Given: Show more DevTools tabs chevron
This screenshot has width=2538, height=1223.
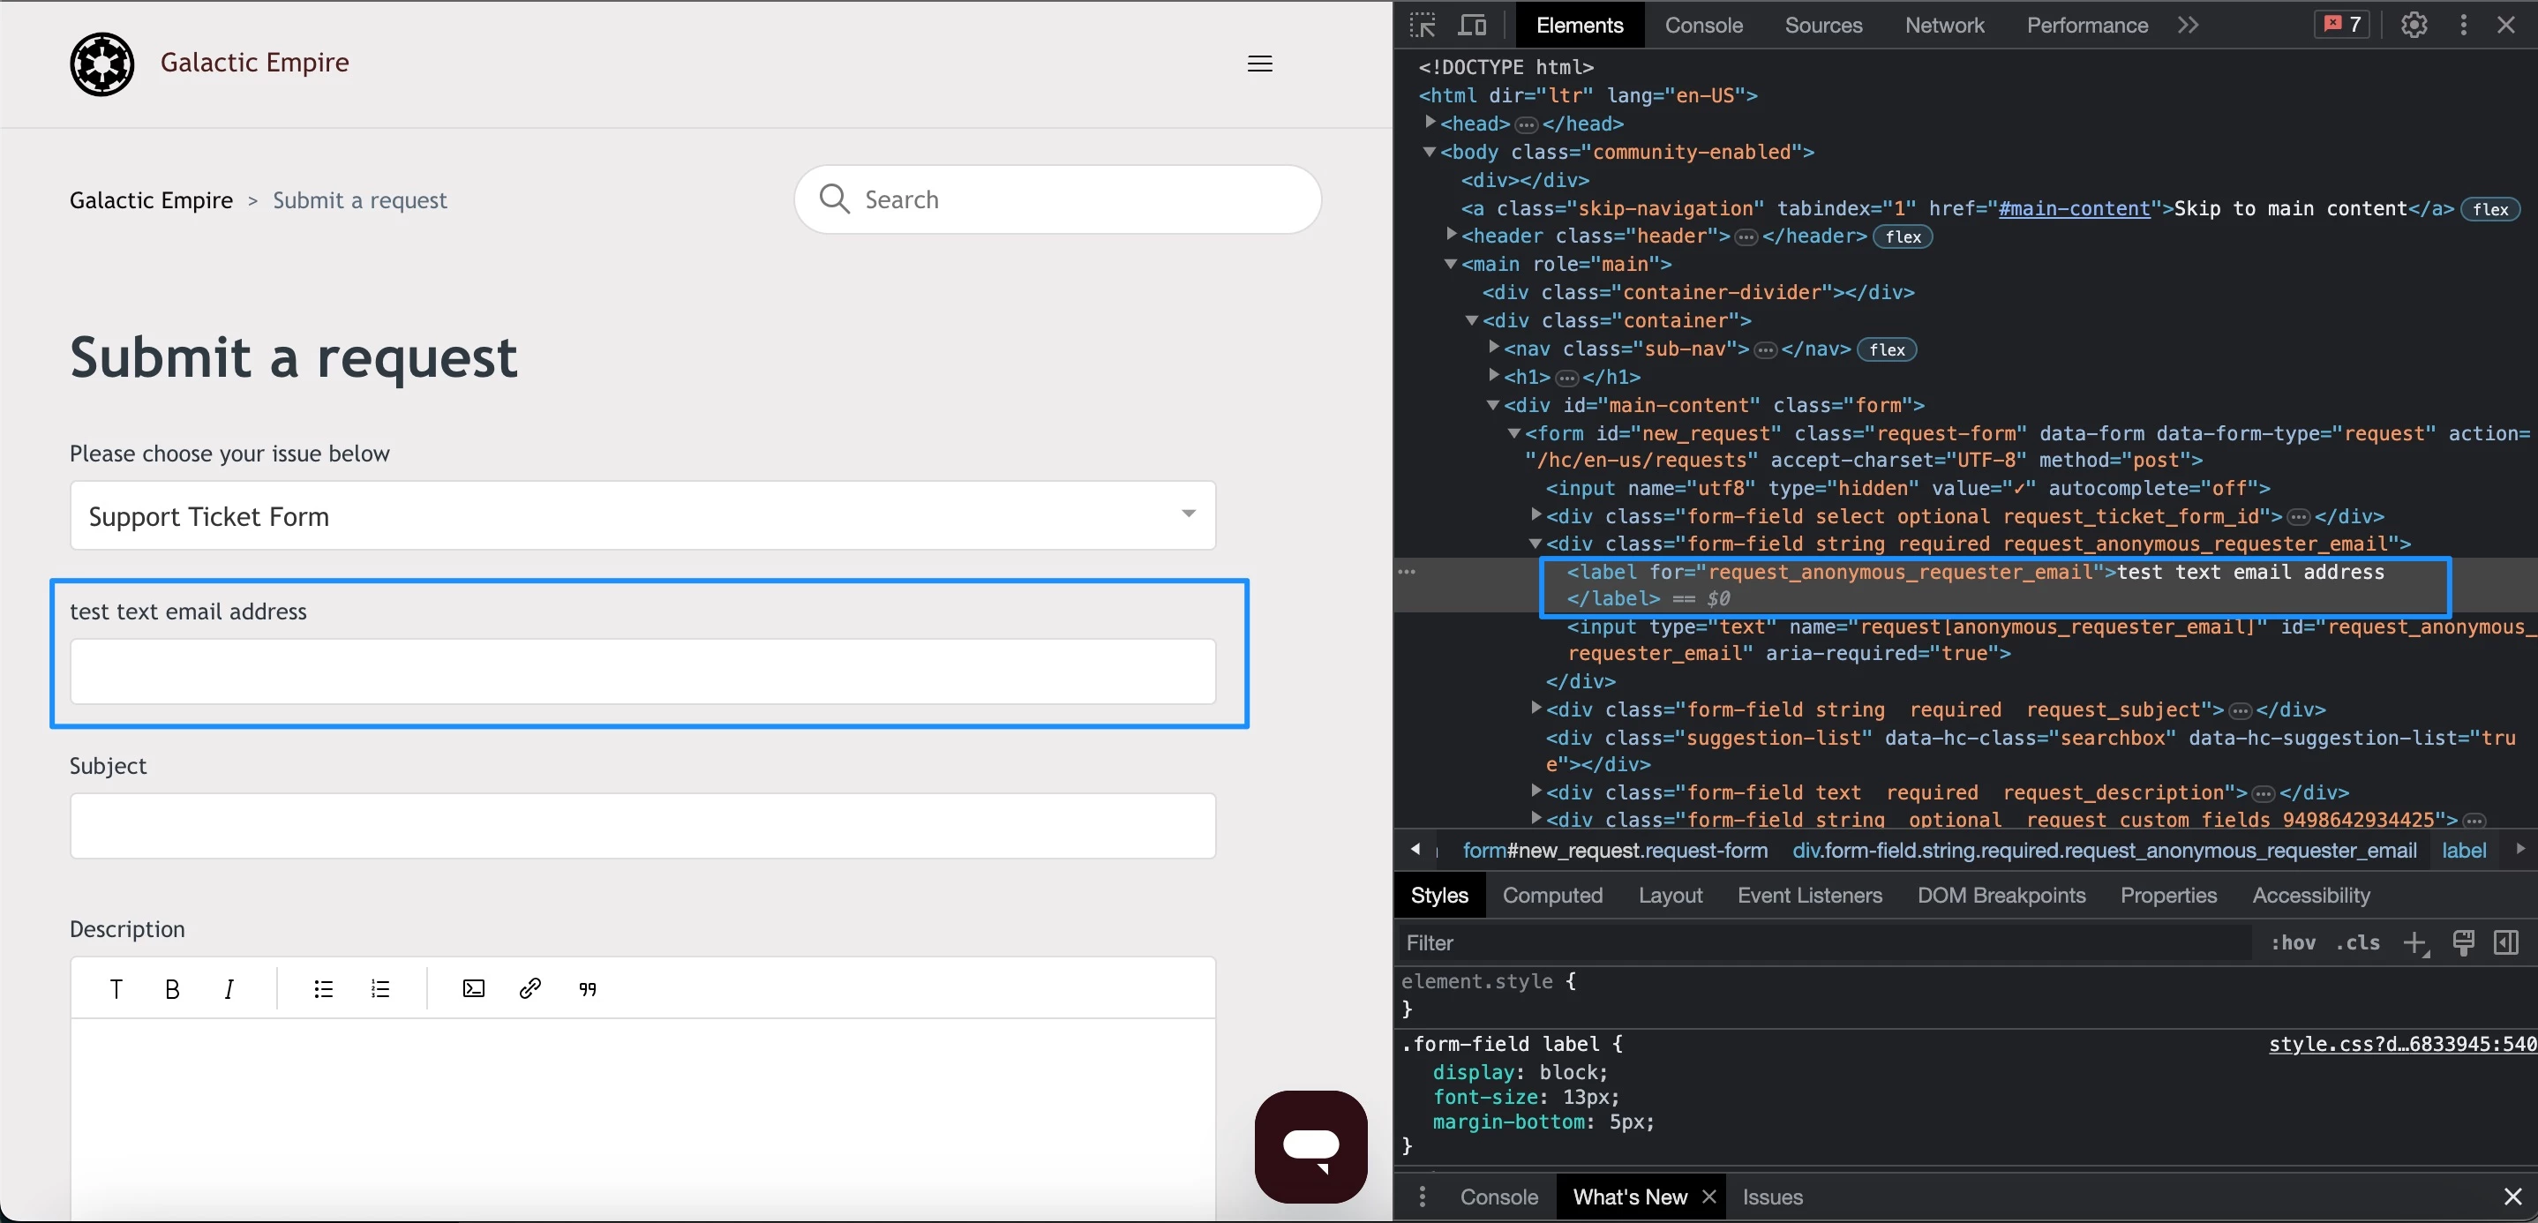Looking at the screenshot, I should [x=2188, y=26].
